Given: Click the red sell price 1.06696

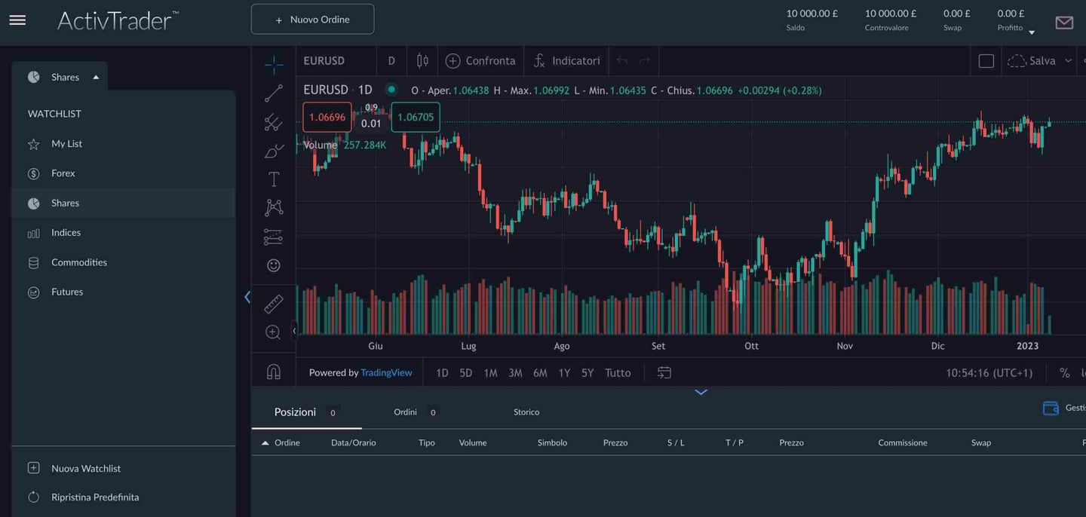Looking at the screenshot, I should coord(327,118).
